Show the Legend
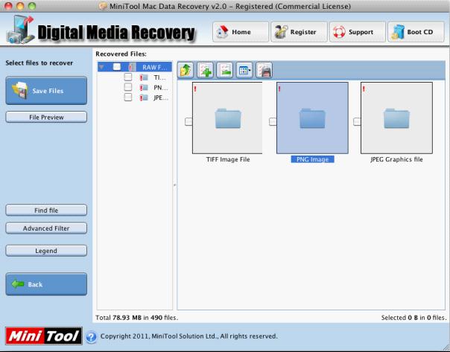 tap(46, 251)
